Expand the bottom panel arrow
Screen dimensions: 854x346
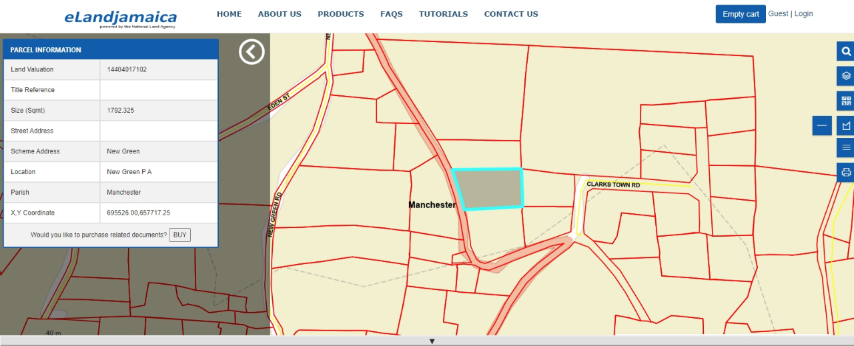432,341
